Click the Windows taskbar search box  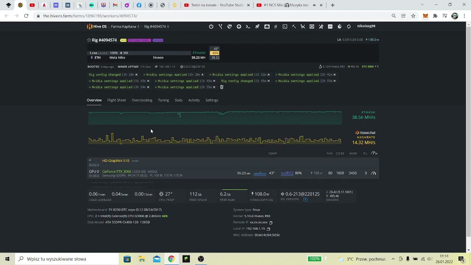pyautogui.click(x=67, y=259)
